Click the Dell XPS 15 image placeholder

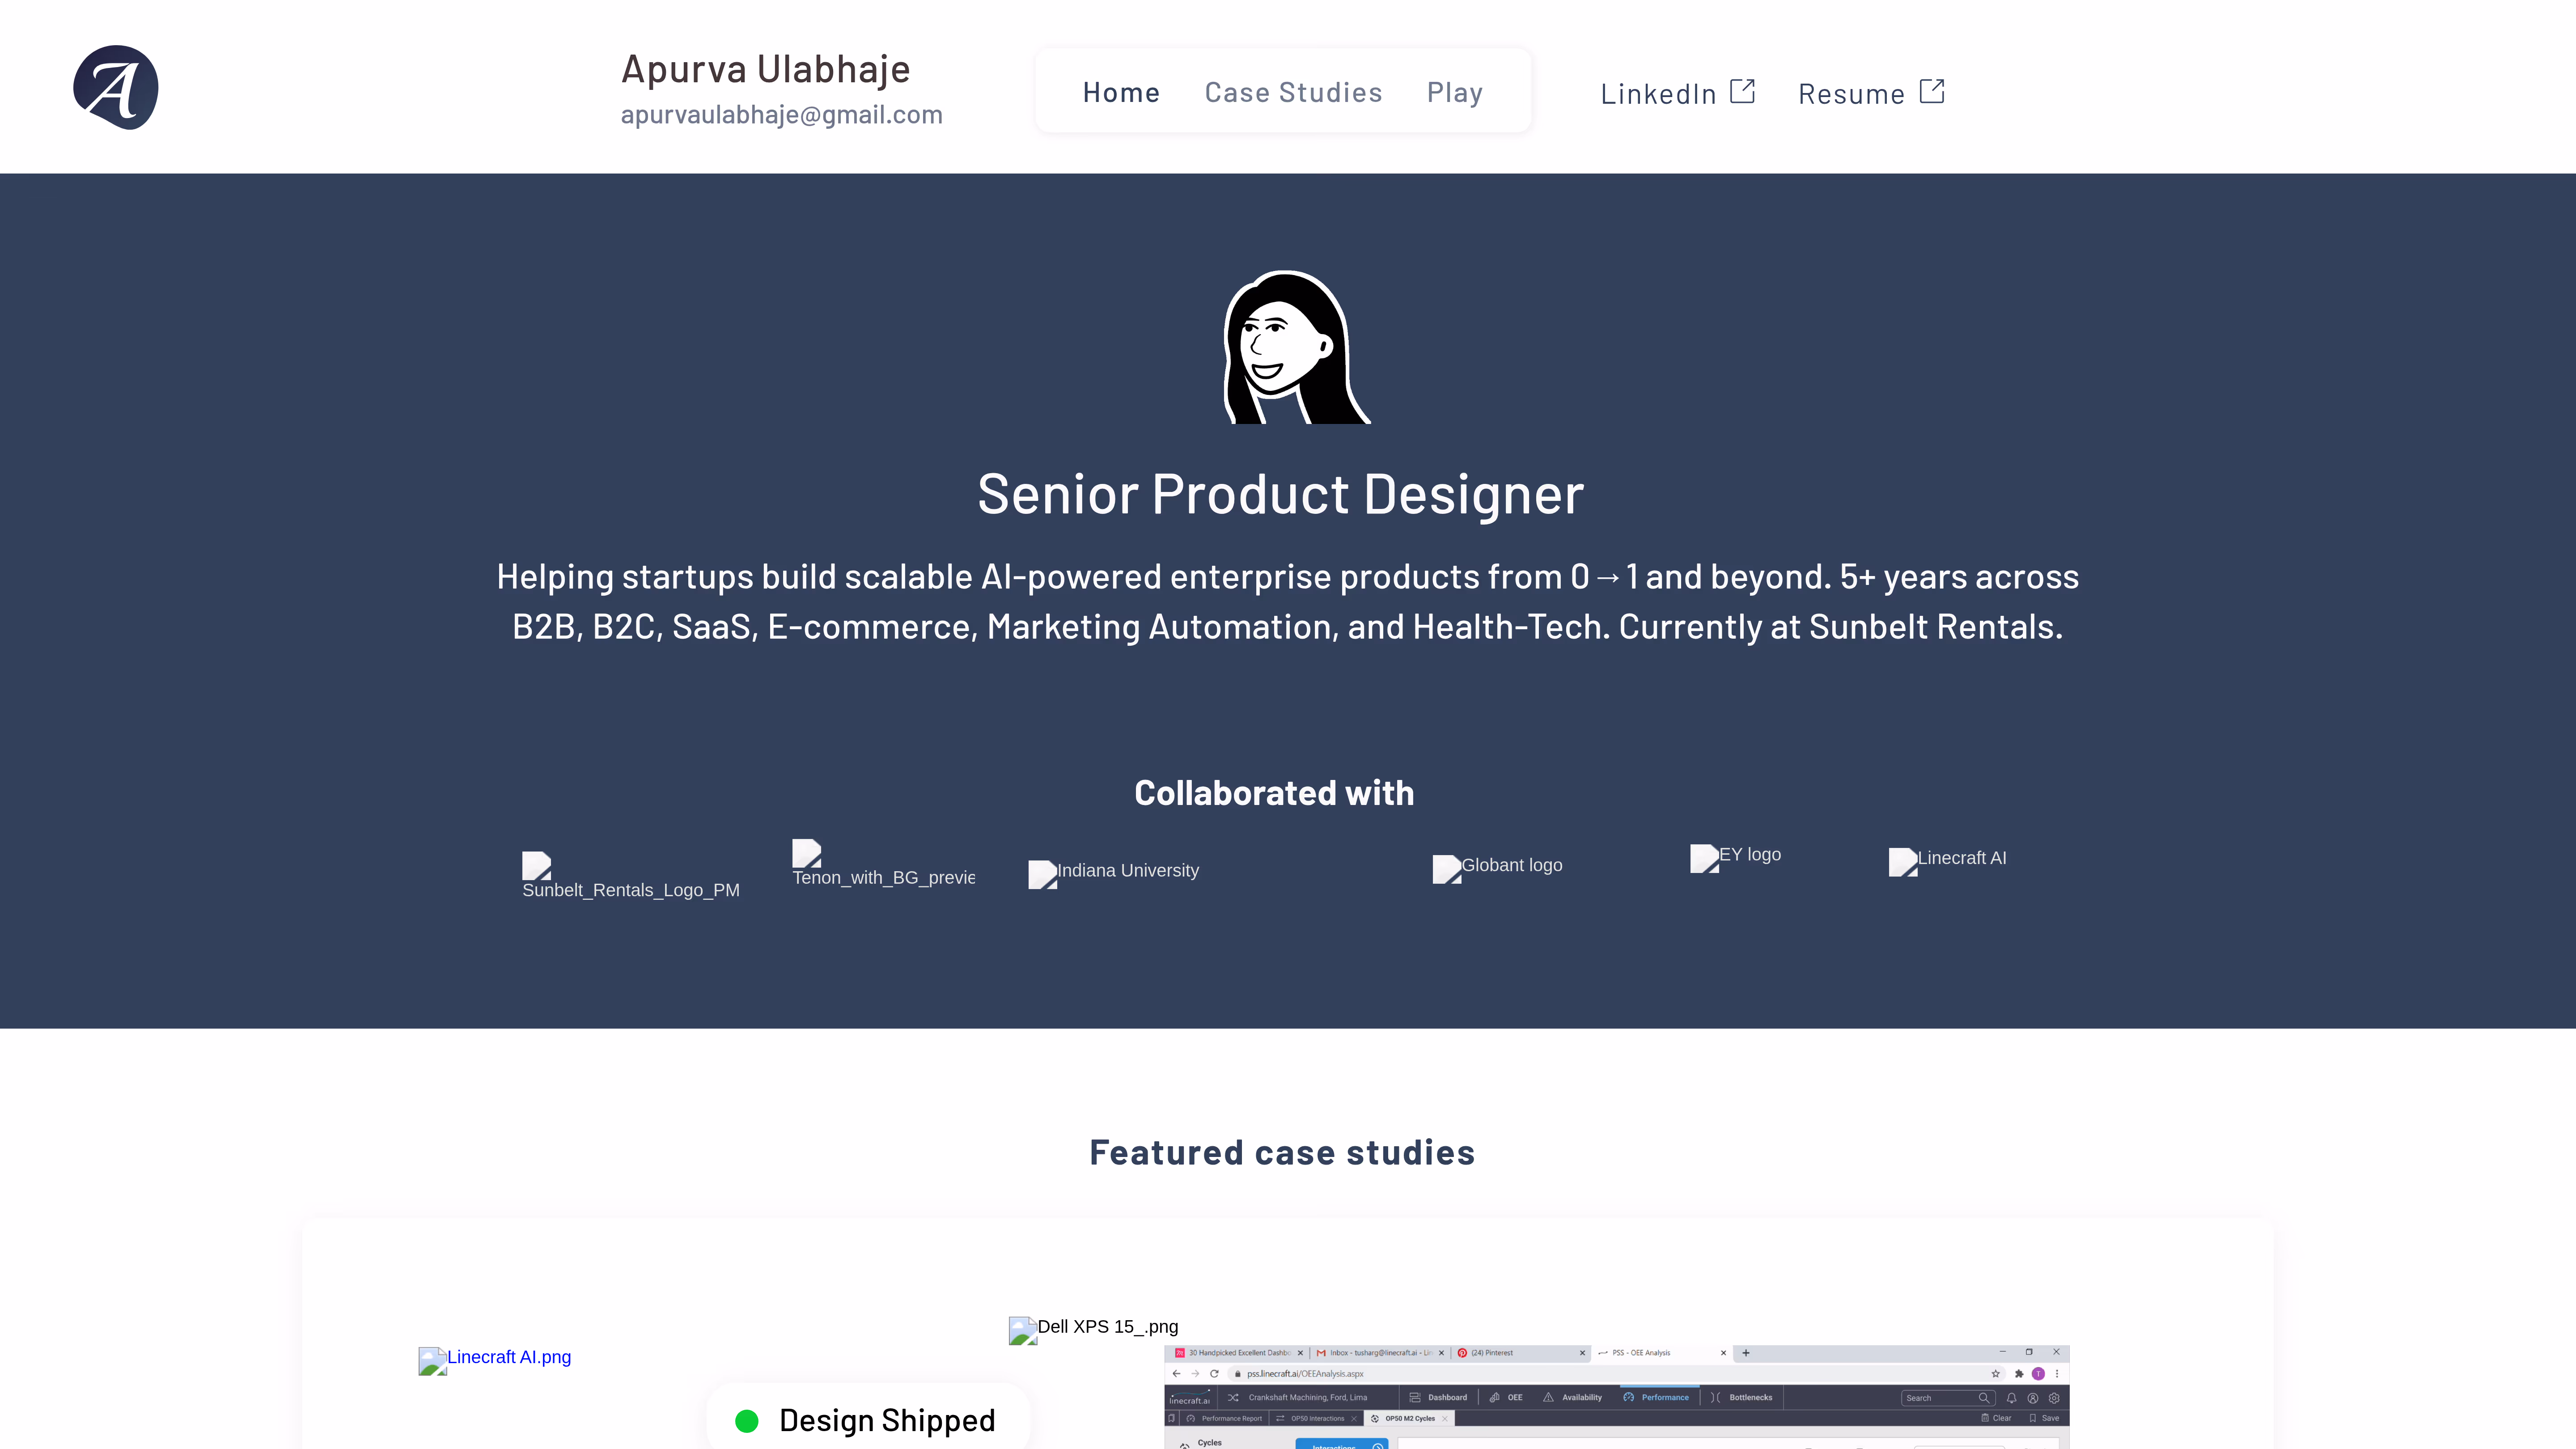[1094, 1330]
